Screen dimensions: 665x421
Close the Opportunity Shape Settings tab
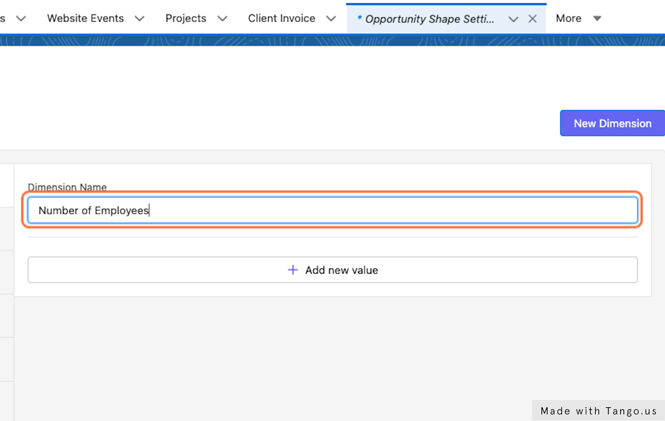(533, 19)
